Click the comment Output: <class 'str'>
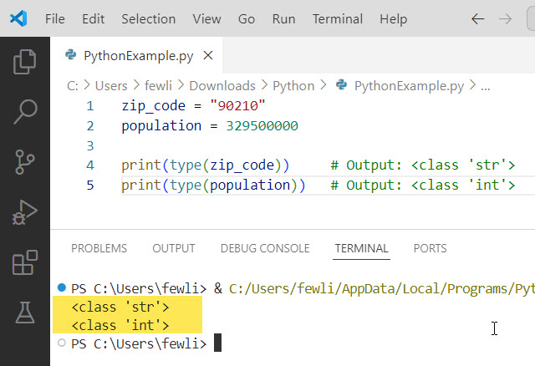 pyautogui.click(x=423, y=165)
